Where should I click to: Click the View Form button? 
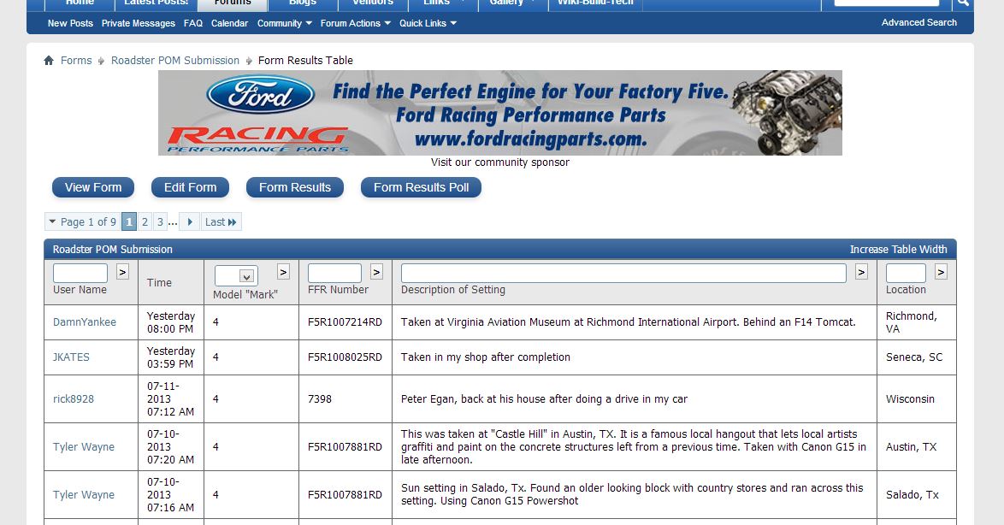pos(93,187)
